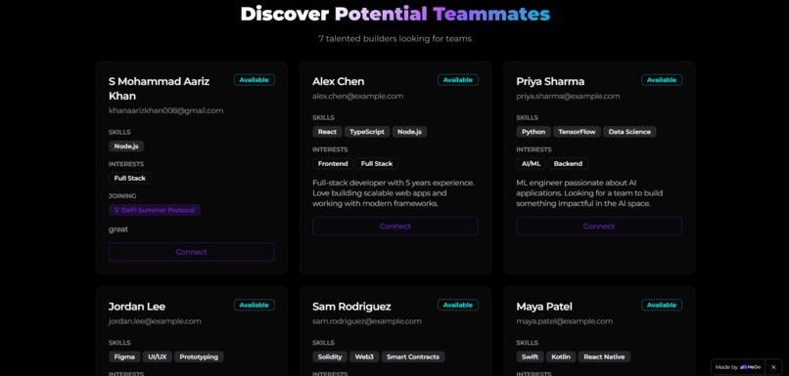Select the Web3 skill tag
Image resolution: width=789 pixels, height=376 pixels.
[364, 356]
